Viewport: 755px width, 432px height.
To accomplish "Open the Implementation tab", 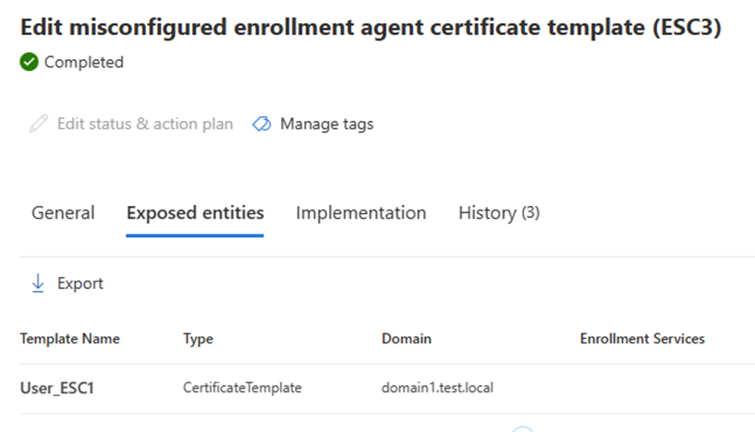I will pyautogui.click(x=360, y=213).
